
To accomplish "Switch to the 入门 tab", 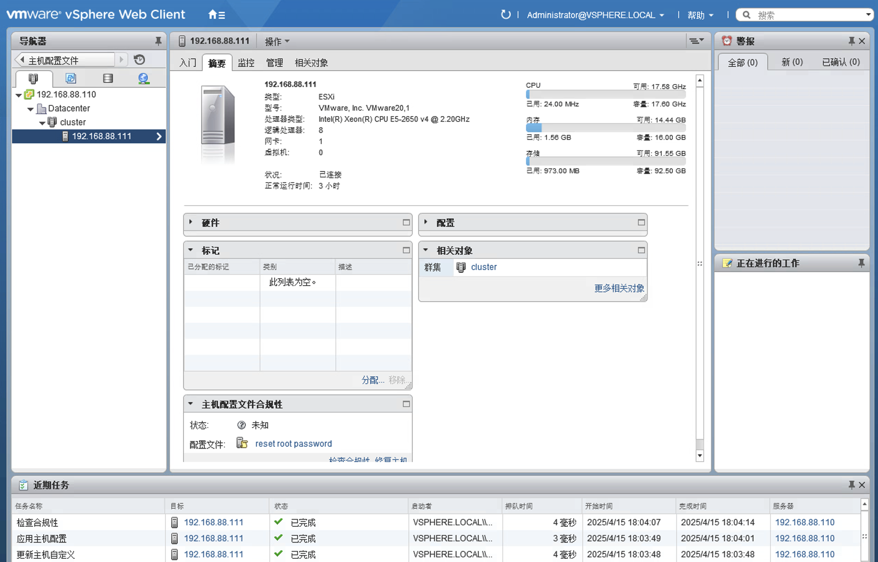I will pyautogui.click(x=188, y=63).
